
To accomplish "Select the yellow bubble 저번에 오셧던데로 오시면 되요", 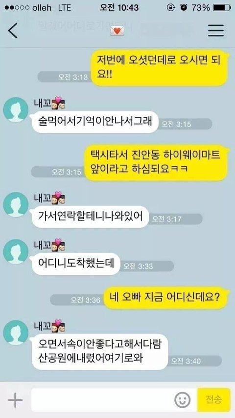I will pyautogui.click(x=159, y=68).
